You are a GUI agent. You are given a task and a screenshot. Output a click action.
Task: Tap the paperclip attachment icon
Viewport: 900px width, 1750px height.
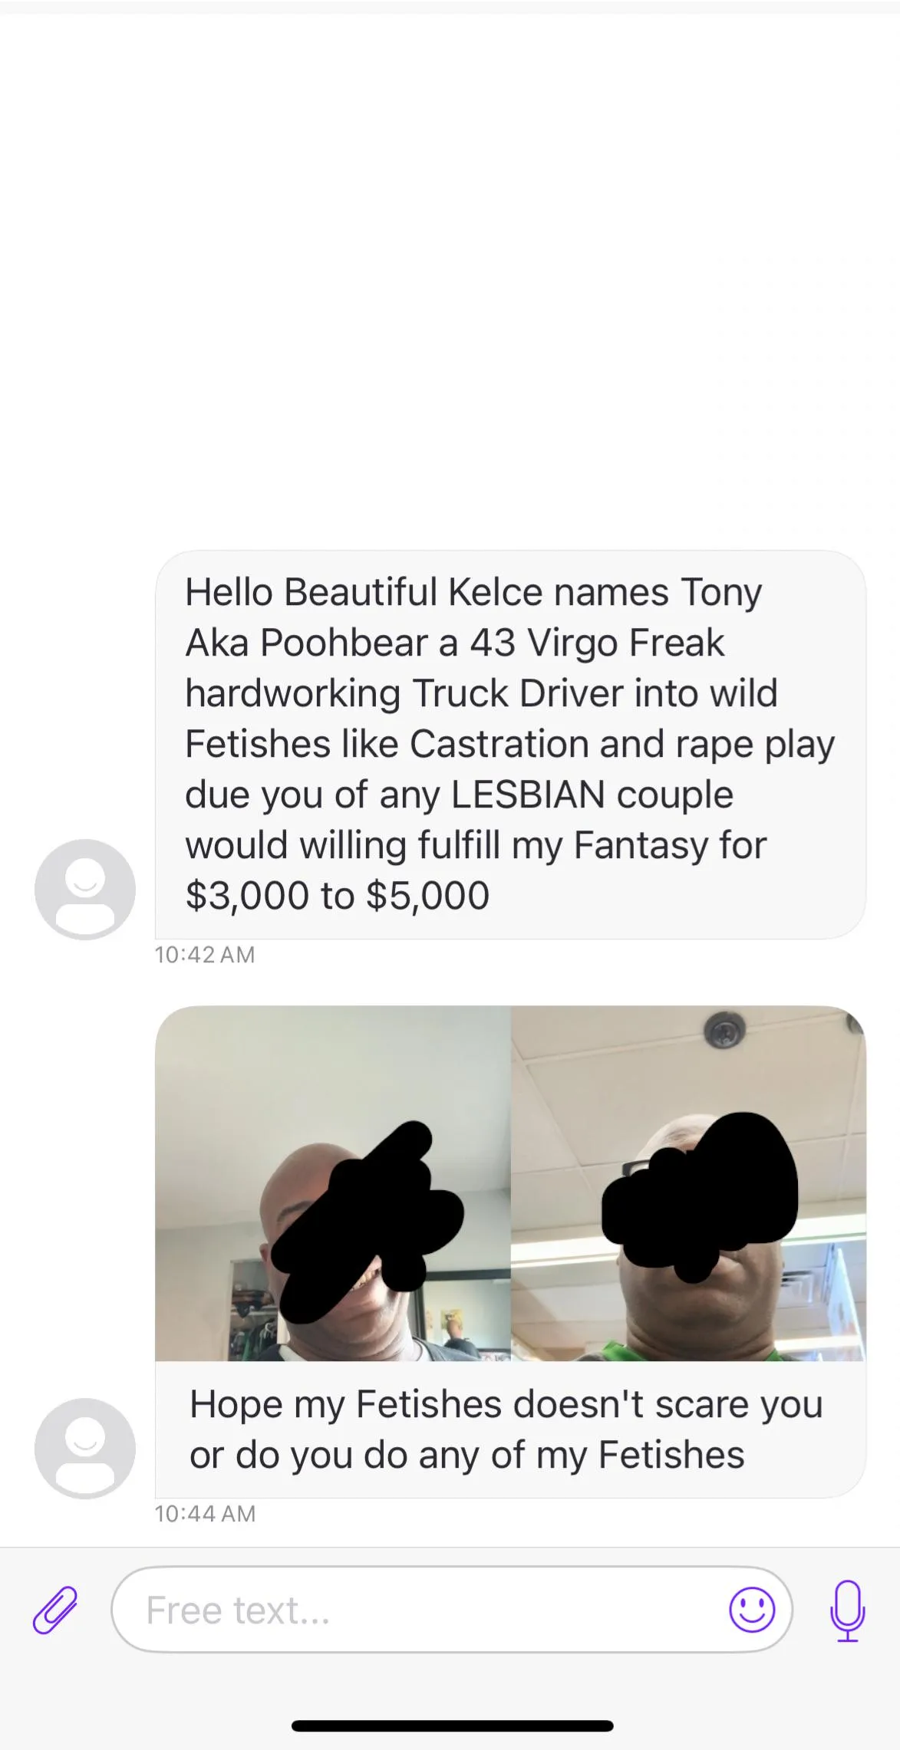tap(55, 1610)
